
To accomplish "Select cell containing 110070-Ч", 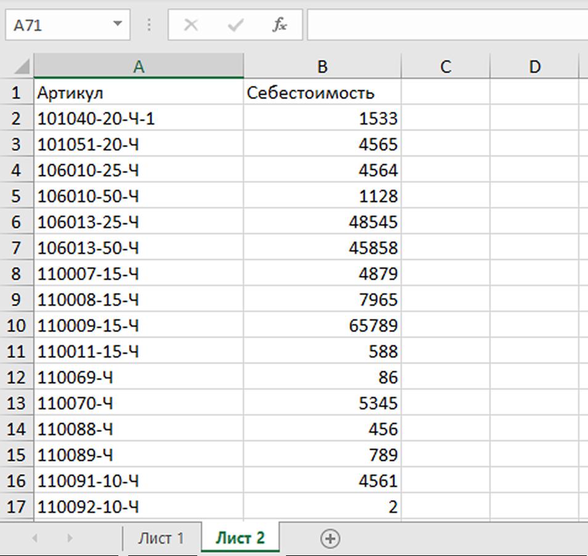I will point(139,403).
